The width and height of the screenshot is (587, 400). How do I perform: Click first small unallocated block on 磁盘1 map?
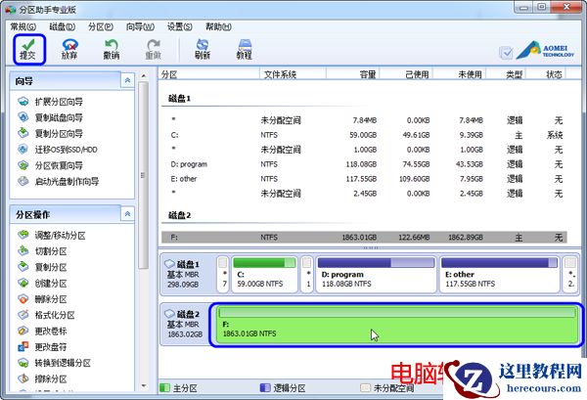[223, 274]
